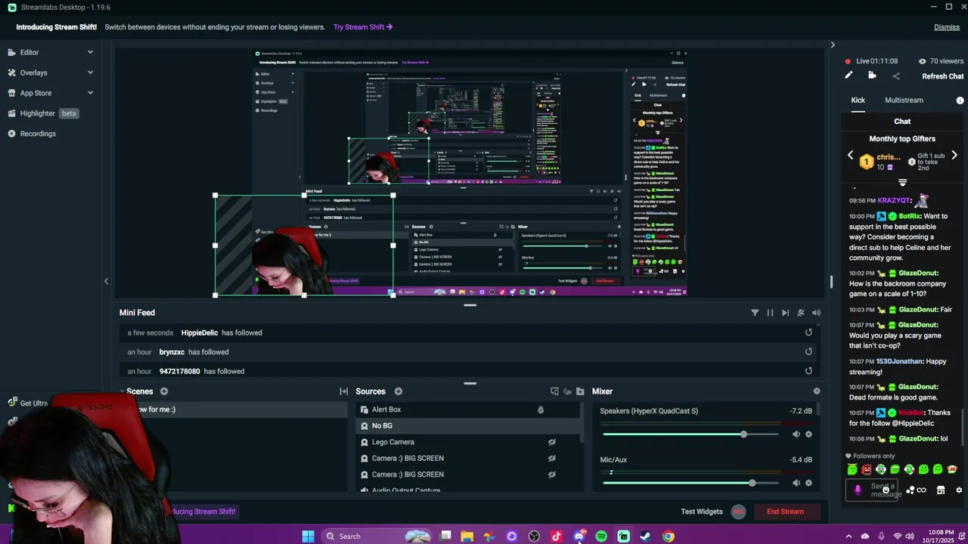Open Steam from the taskbar
The image size is (968, 544).
coord(646,536)
